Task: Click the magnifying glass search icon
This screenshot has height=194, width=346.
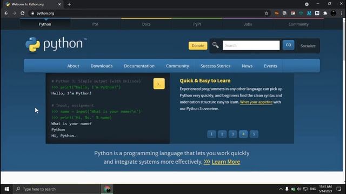Action: (x=216, y=45)
